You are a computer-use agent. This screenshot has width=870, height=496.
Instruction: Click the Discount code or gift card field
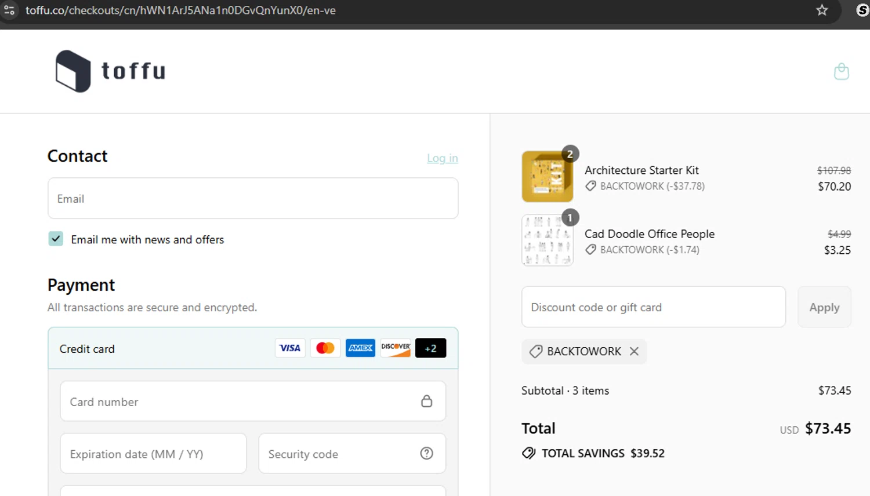pyautogui.click(x=654, y=307)
